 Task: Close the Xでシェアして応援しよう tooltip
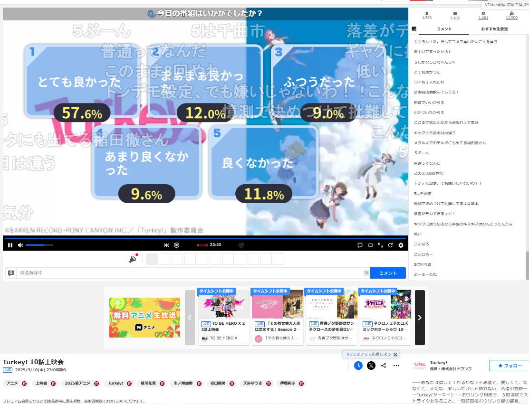(x=395, y=355)
